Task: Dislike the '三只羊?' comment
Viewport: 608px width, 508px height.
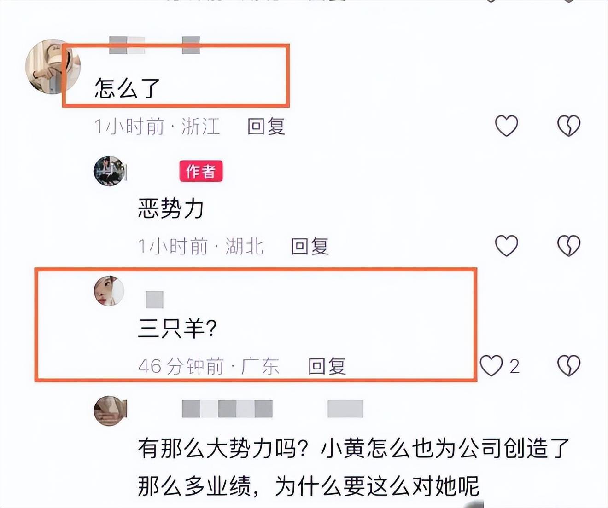Action: [x=569, y=366]
